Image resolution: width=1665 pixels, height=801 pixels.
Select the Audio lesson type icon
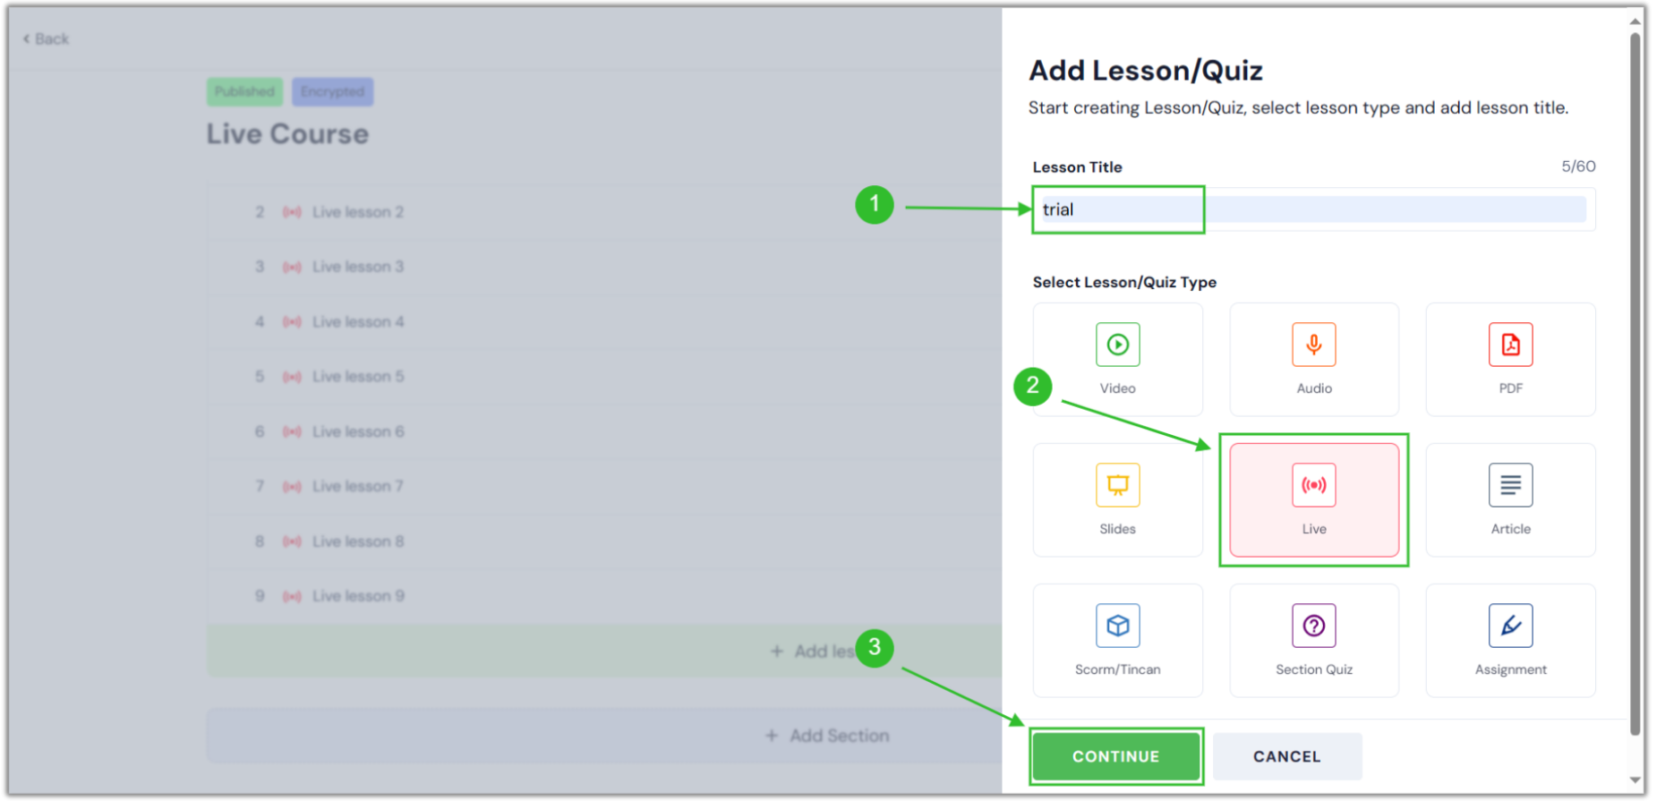1313,358
